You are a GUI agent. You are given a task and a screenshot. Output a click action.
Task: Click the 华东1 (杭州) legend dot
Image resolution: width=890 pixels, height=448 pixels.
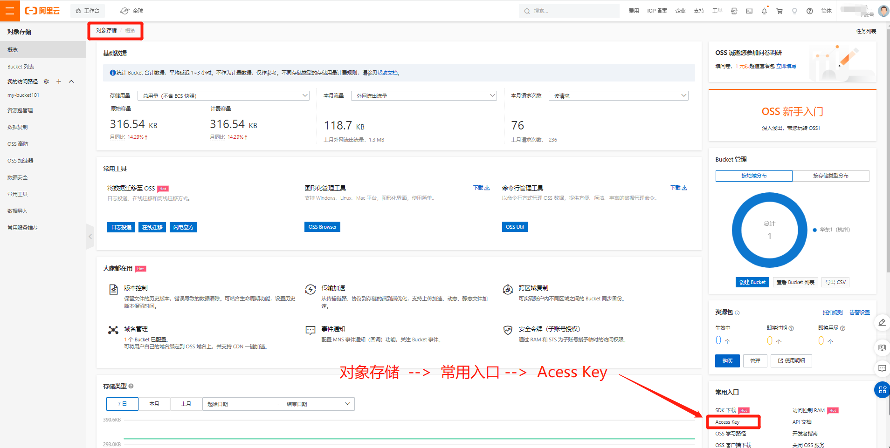click(814, 230)
